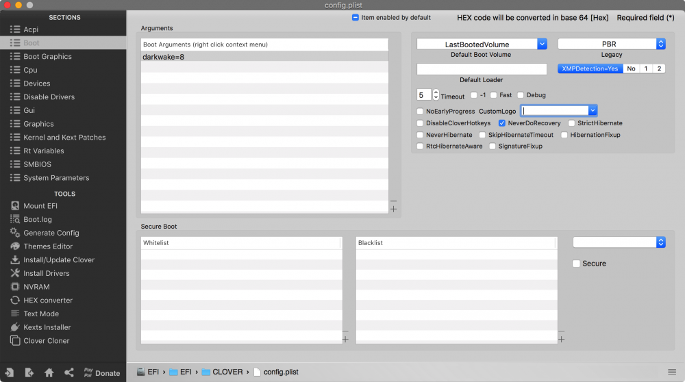Open the Gui section
Screen dimensions: 685x382
63,110
